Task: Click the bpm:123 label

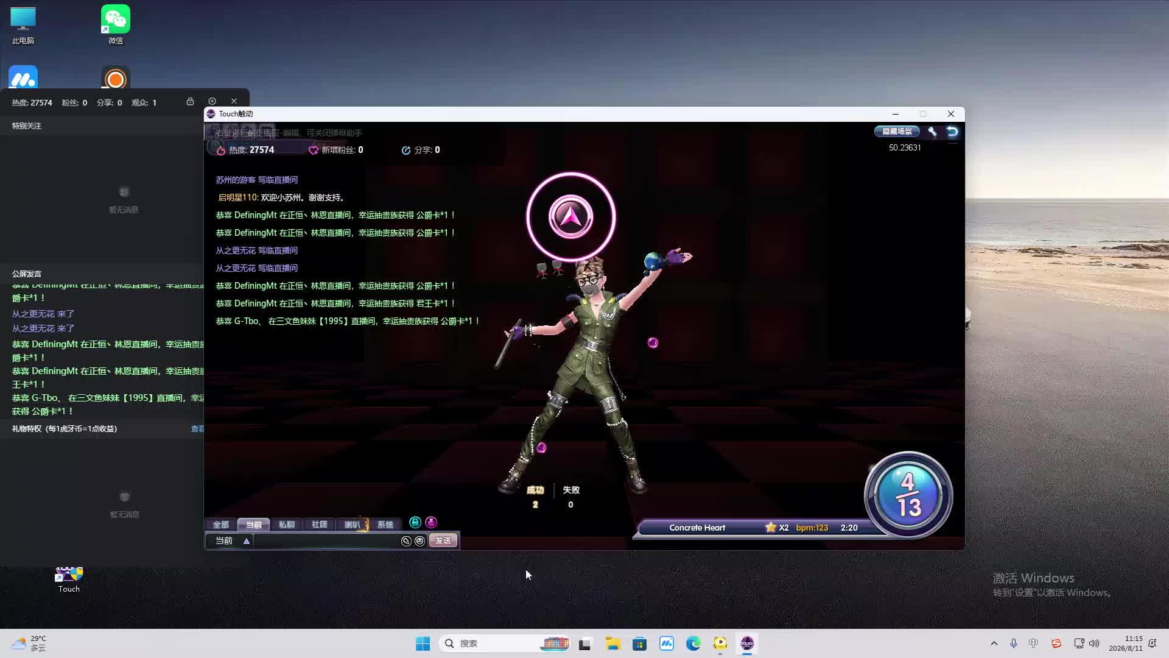Action: [x=812, y=528]
